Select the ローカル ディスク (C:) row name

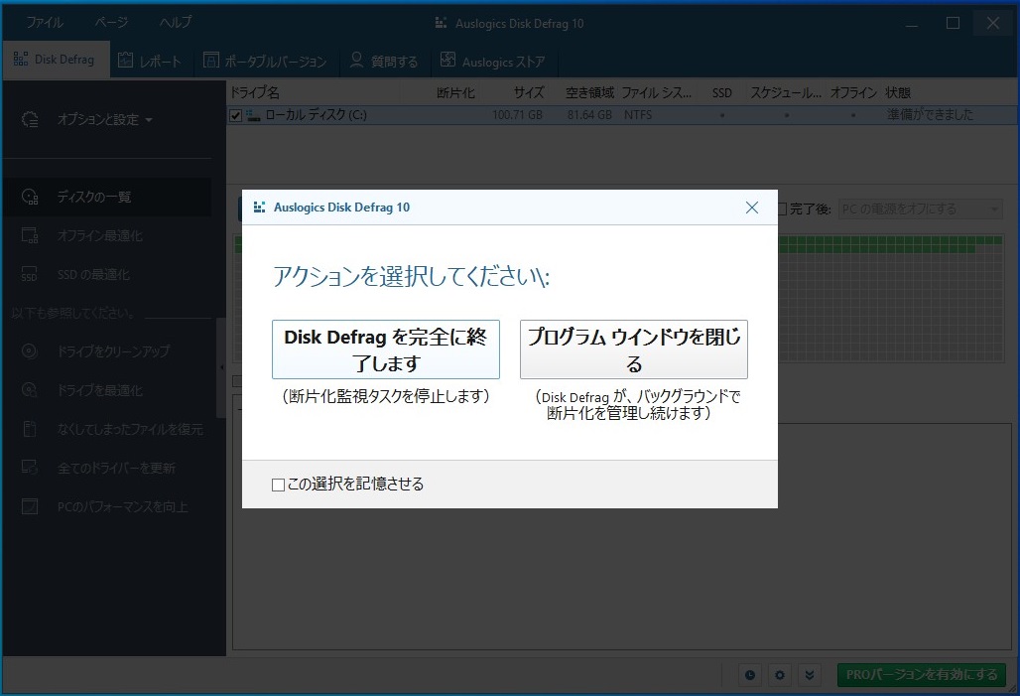click(317, 115)
